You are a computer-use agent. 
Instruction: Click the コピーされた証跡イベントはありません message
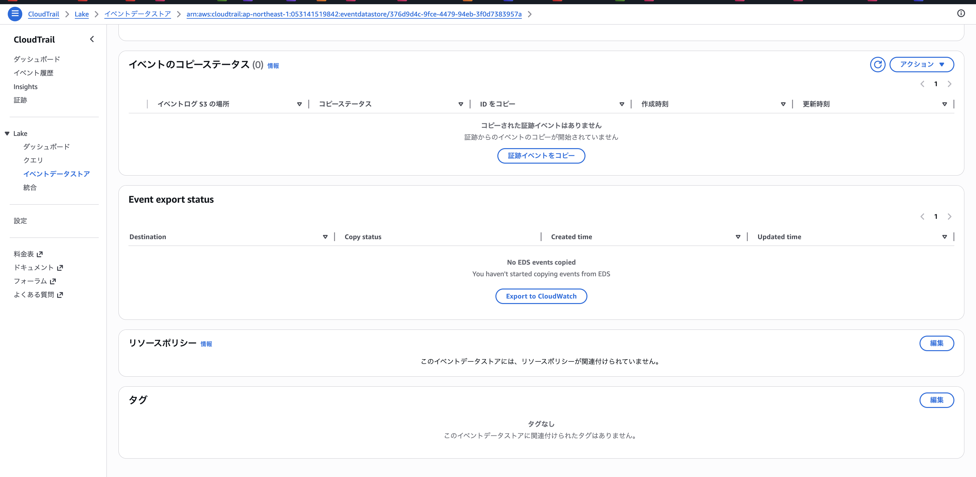541,126
